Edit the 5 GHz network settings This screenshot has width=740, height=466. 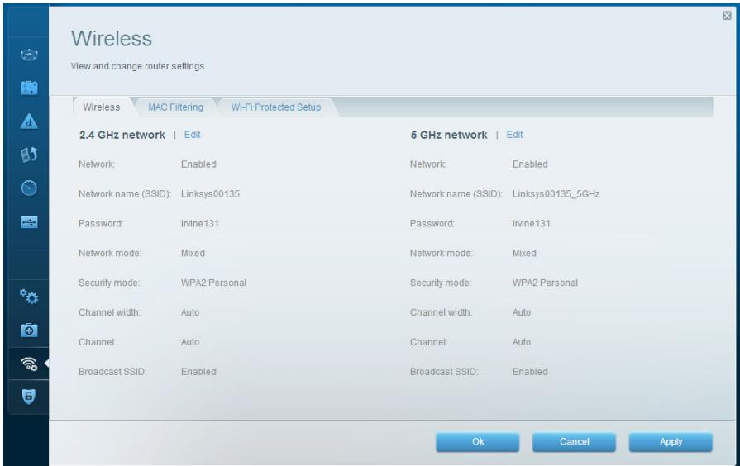[x=514, y=135]
